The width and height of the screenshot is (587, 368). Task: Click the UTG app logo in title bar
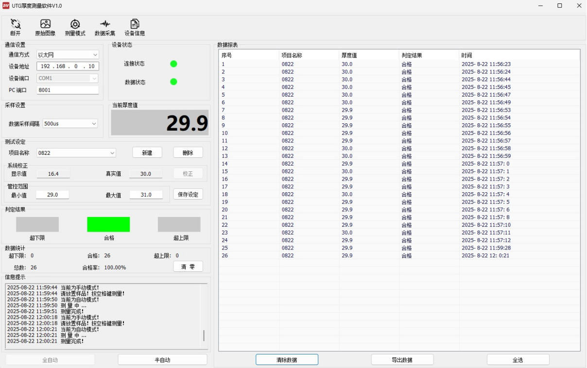pyautogui.click(x=6, y=6)
